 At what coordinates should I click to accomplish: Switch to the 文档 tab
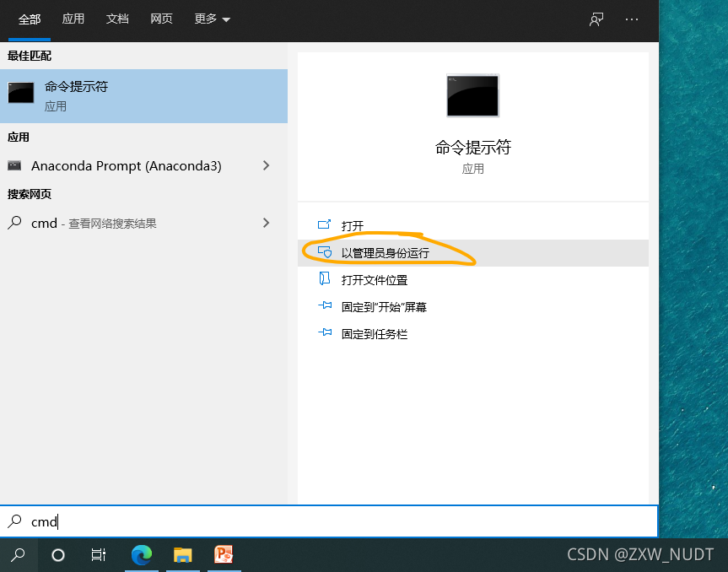click(x=117, y=19)
